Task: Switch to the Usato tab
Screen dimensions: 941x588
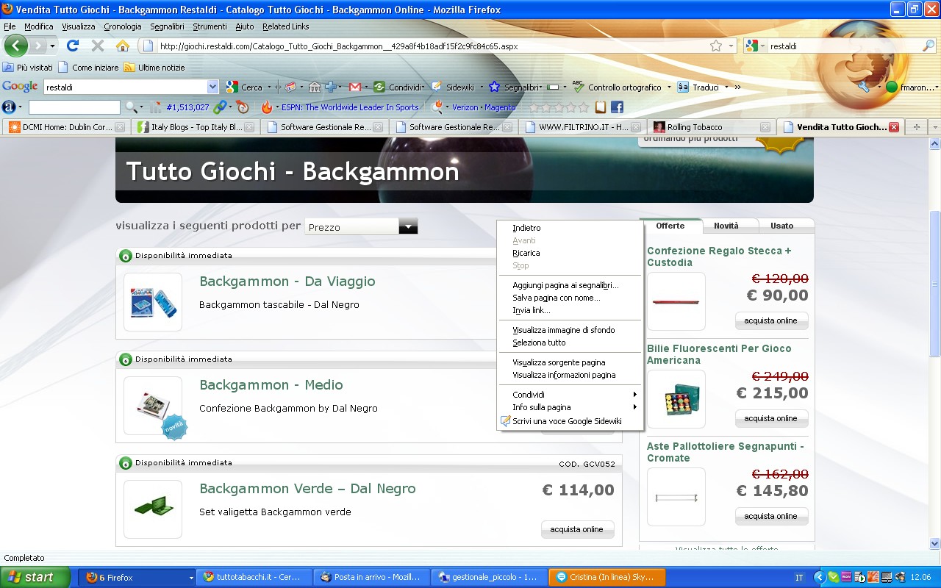Action: tap(781, 226)
